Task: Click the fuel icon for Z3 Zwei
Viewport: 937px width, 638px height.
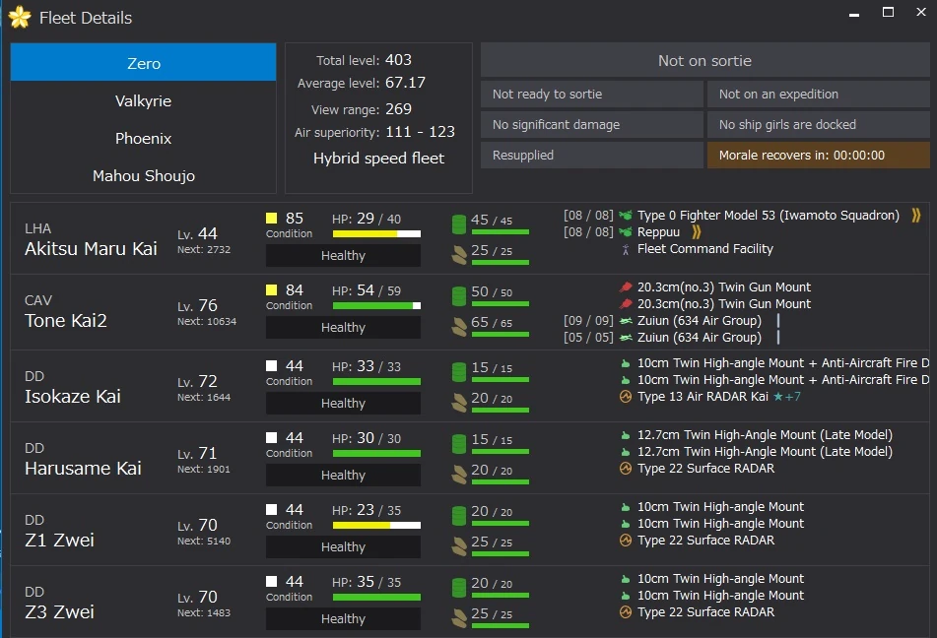Action: coord(459,588)
